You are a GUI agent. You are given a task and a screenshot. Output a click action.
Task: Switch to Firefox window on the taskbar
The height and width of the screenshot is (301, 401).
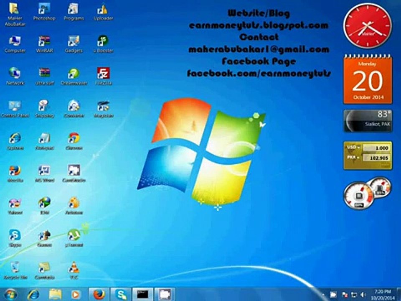pyautogui.click(x=99, y=294)
